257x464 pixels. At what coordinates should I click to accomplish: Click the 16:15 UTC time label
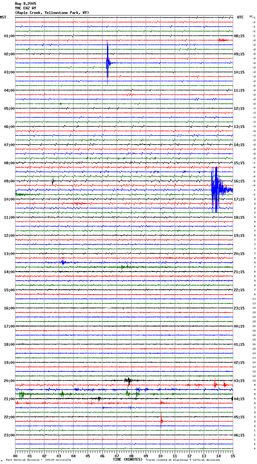tap(239, 181)
